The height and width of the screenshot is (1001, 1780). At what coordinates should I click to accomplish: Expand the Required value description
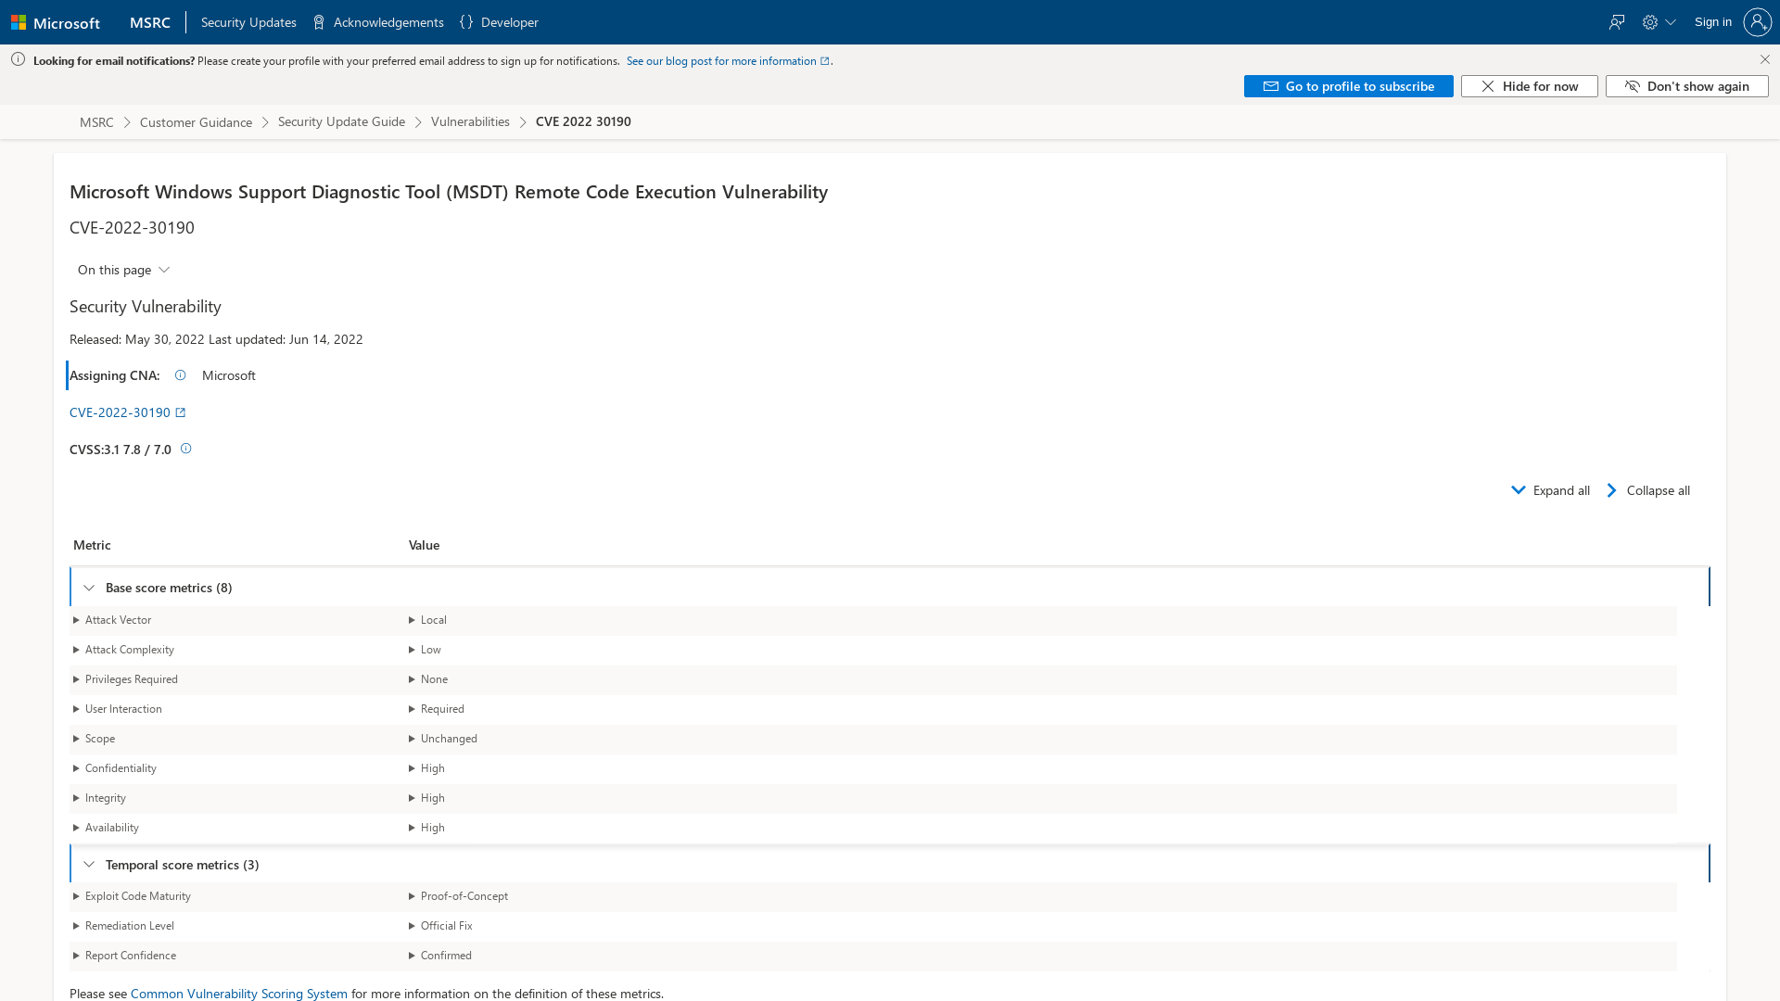[x=437, y=709]
